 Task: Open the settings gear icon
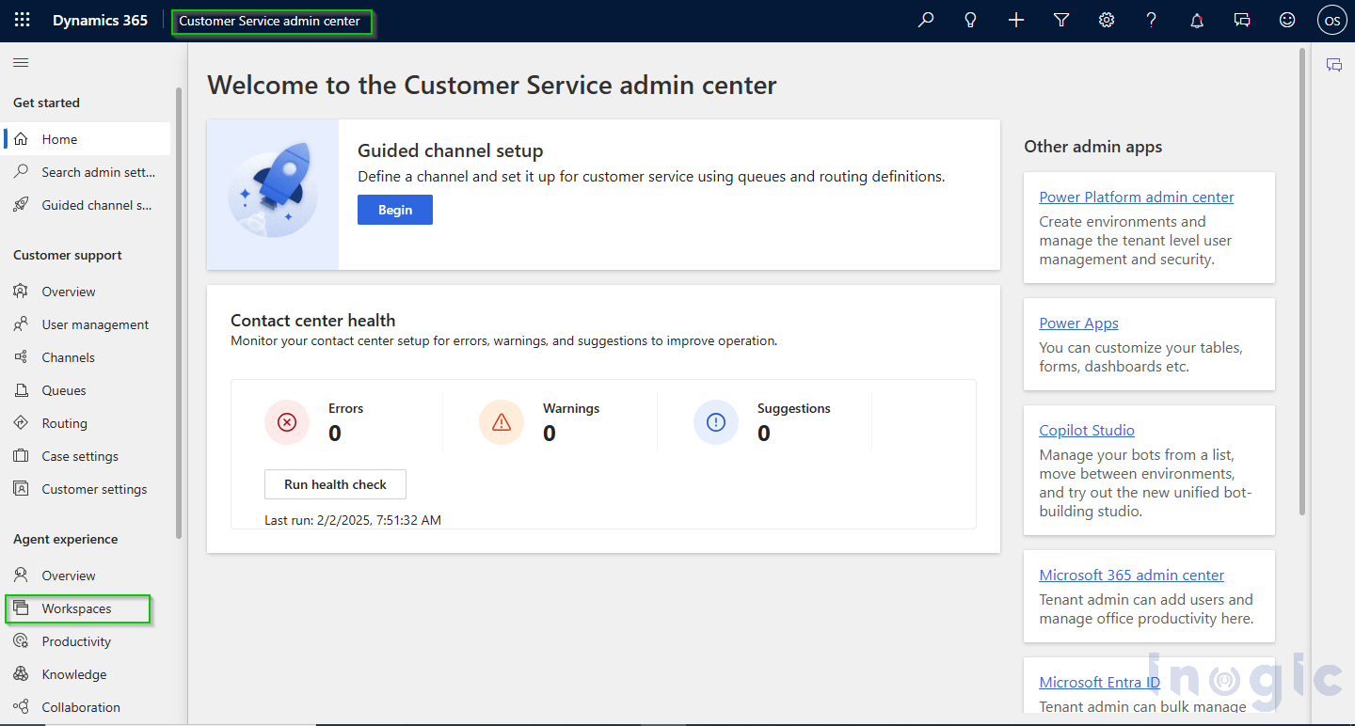(x=1107, y=20)
